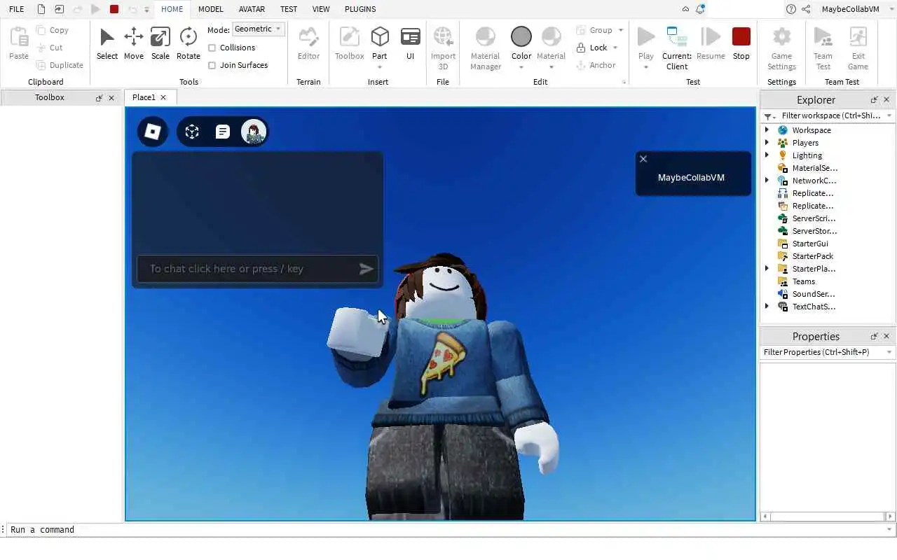Open the FILE menu

coord(16,9)
